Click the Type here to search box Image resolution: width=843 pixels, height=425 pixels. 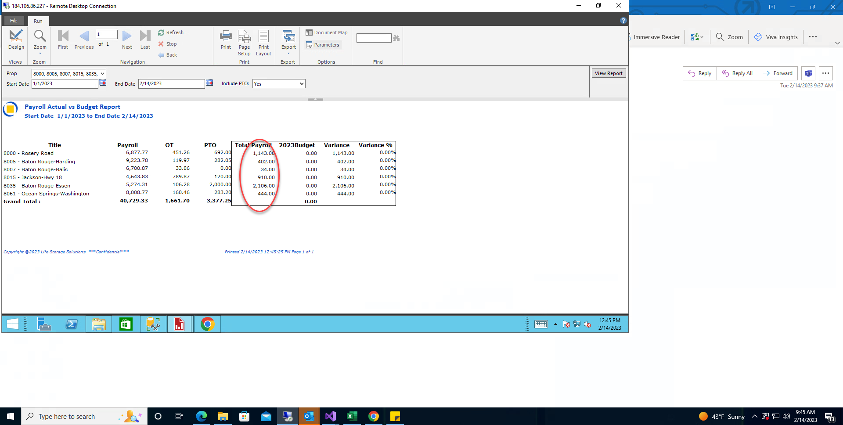click(x=84, y=416)
